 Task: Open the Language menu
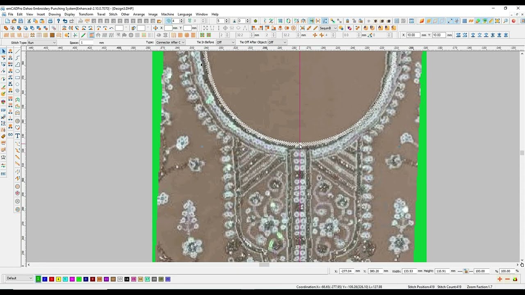click(x=185, y=14)
